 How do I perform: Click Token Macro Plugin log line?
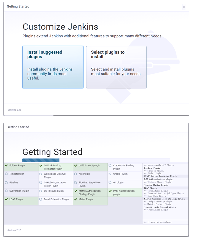coord(156,191)
